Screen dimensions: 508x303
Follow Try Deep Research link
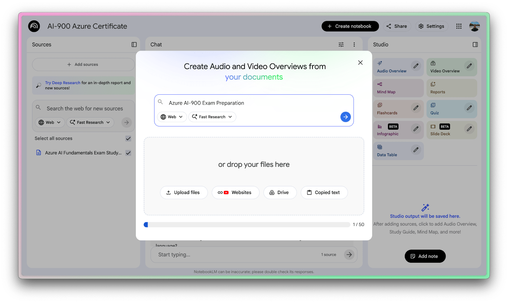pos(63,83)
